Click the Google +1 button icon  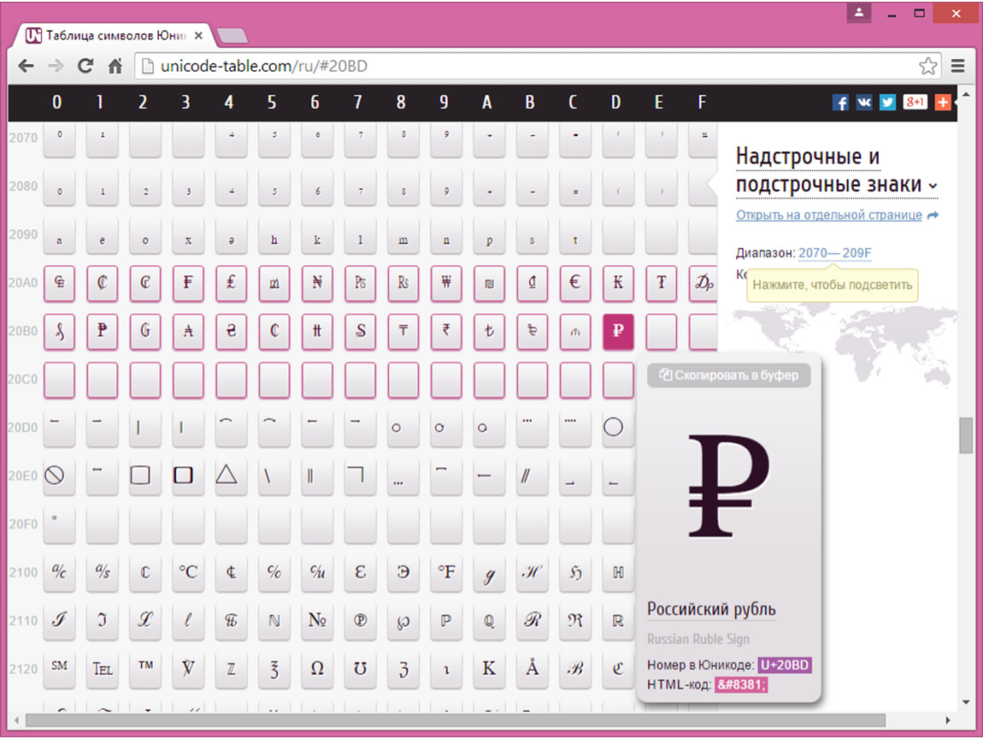[915, 103]
